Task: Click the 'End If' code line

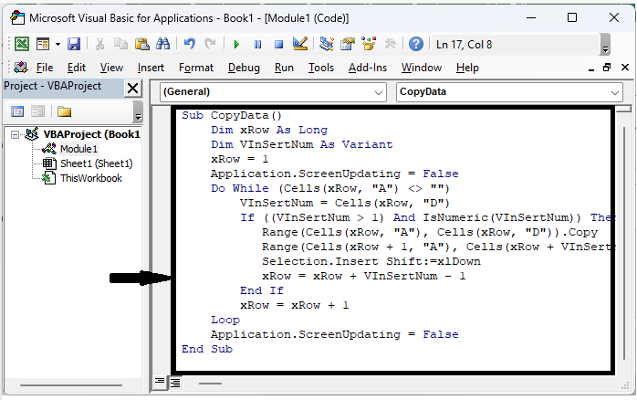Action: point(262,290)
